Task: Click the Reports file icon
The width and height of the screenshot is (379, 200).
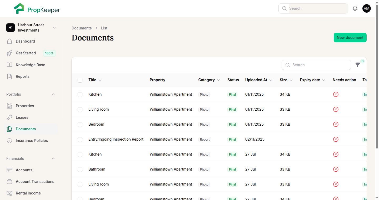Action: [x=9, y=76]
